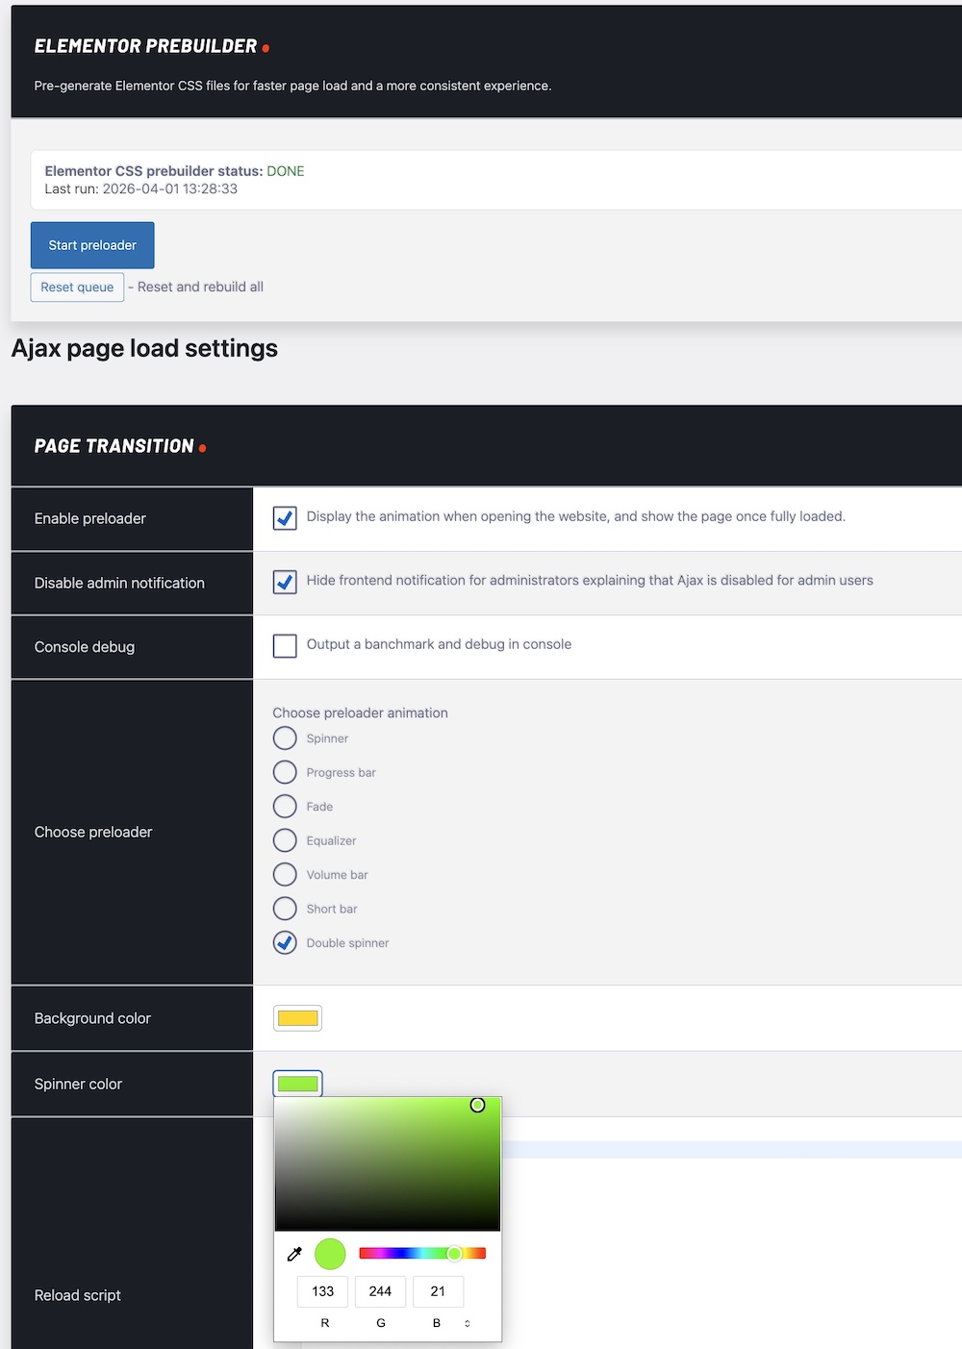
Task: Select the Fade preloader animation
Action: pos(285,807)
